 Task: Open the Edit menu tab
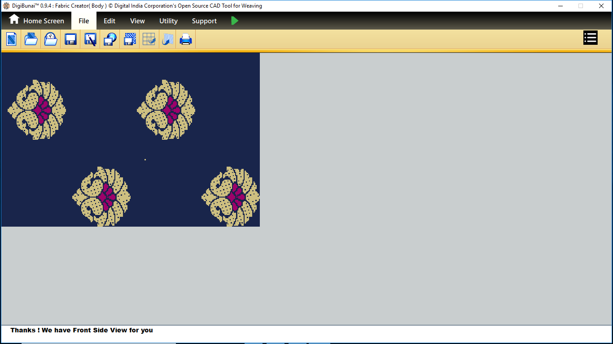point(109,21)
